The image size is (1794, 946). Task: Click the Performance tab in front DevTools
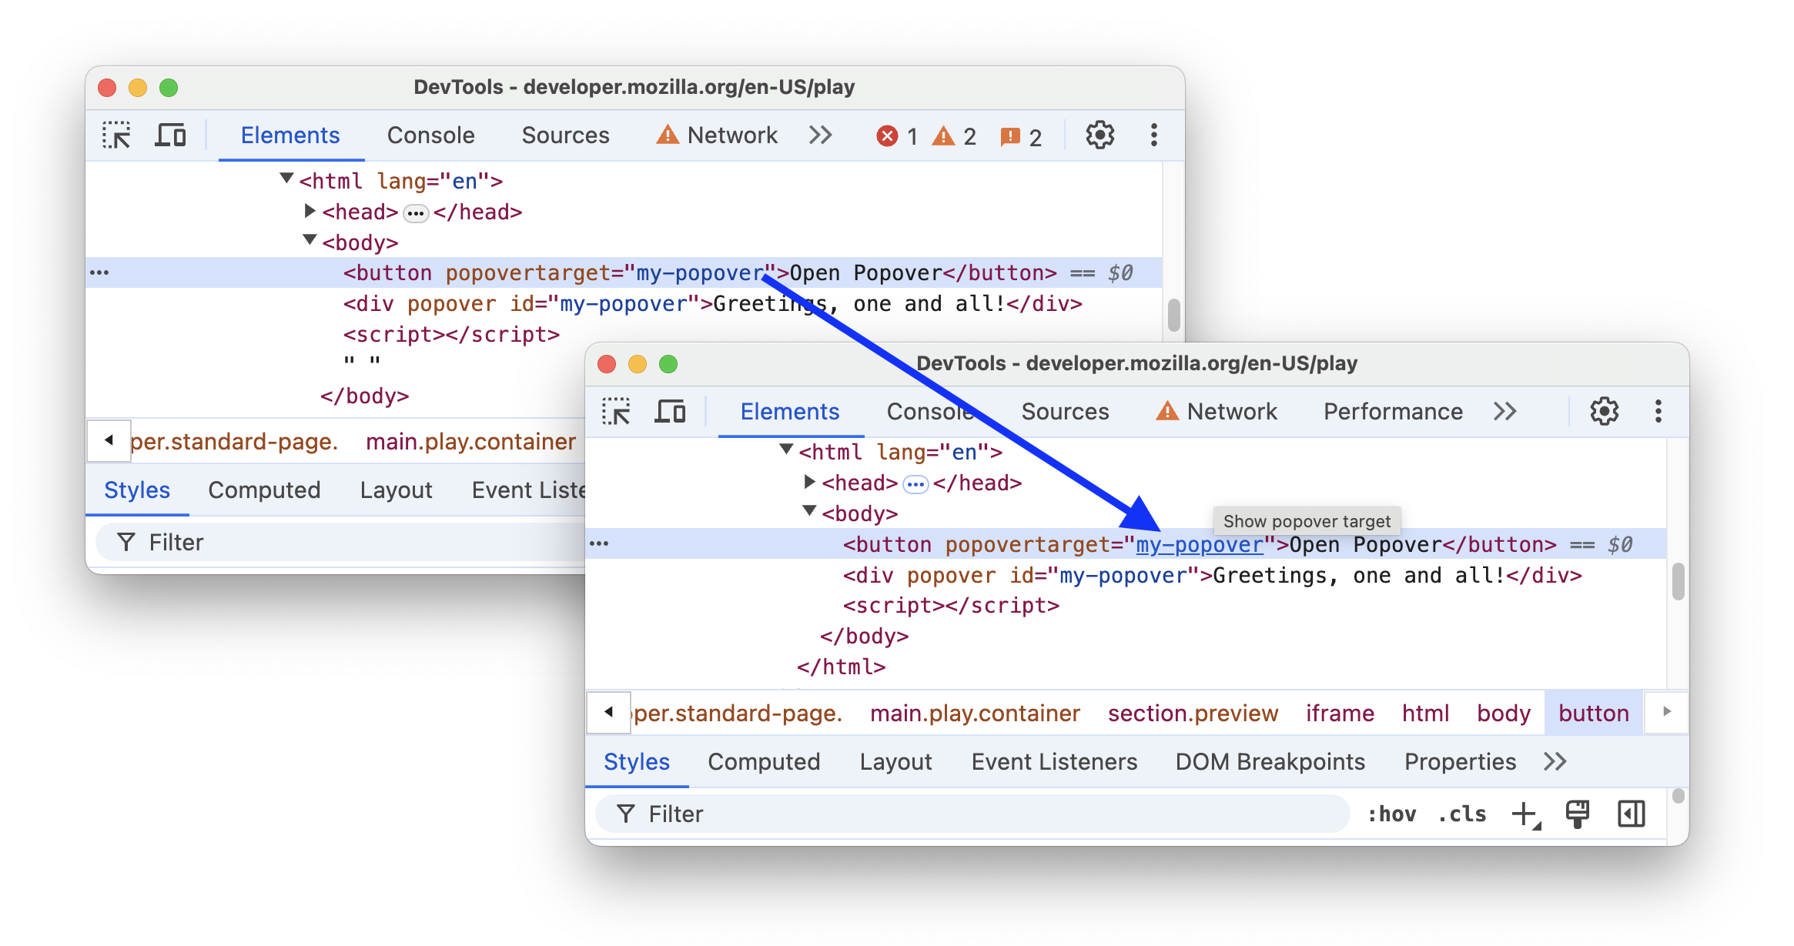[x=1394, y=413]
